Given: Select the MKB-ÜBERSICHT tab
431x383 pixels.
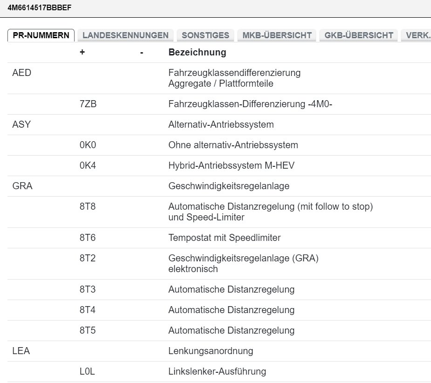Looking at the screenshot, I should coord(277,35).
